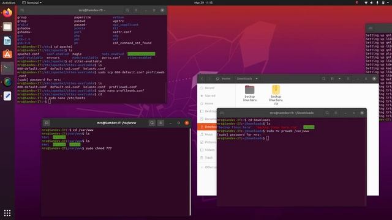Click Activities in the top bar

[9, 2]
